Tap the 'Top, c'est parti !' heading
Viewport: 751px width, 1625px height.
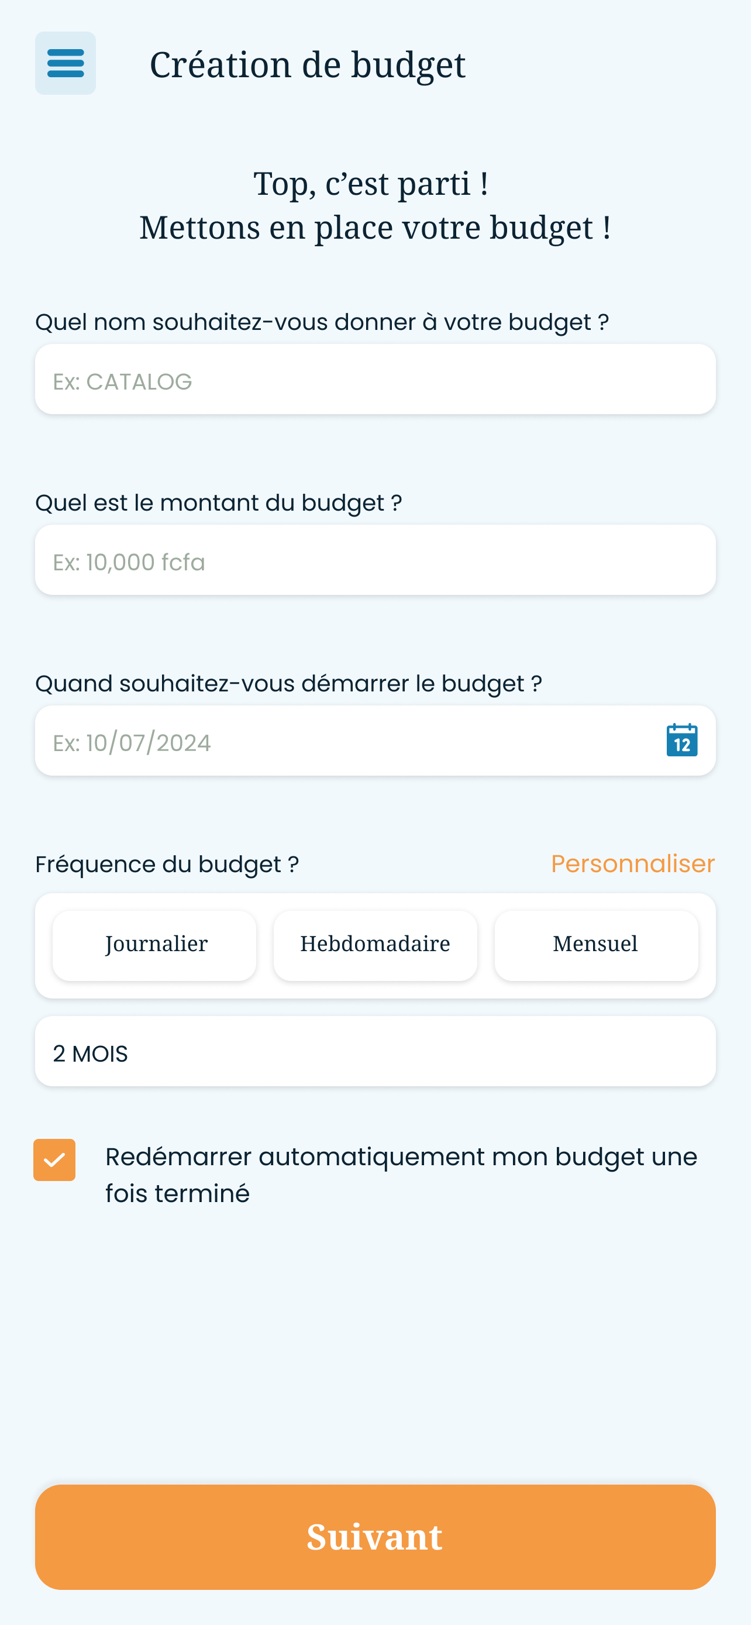371,184
